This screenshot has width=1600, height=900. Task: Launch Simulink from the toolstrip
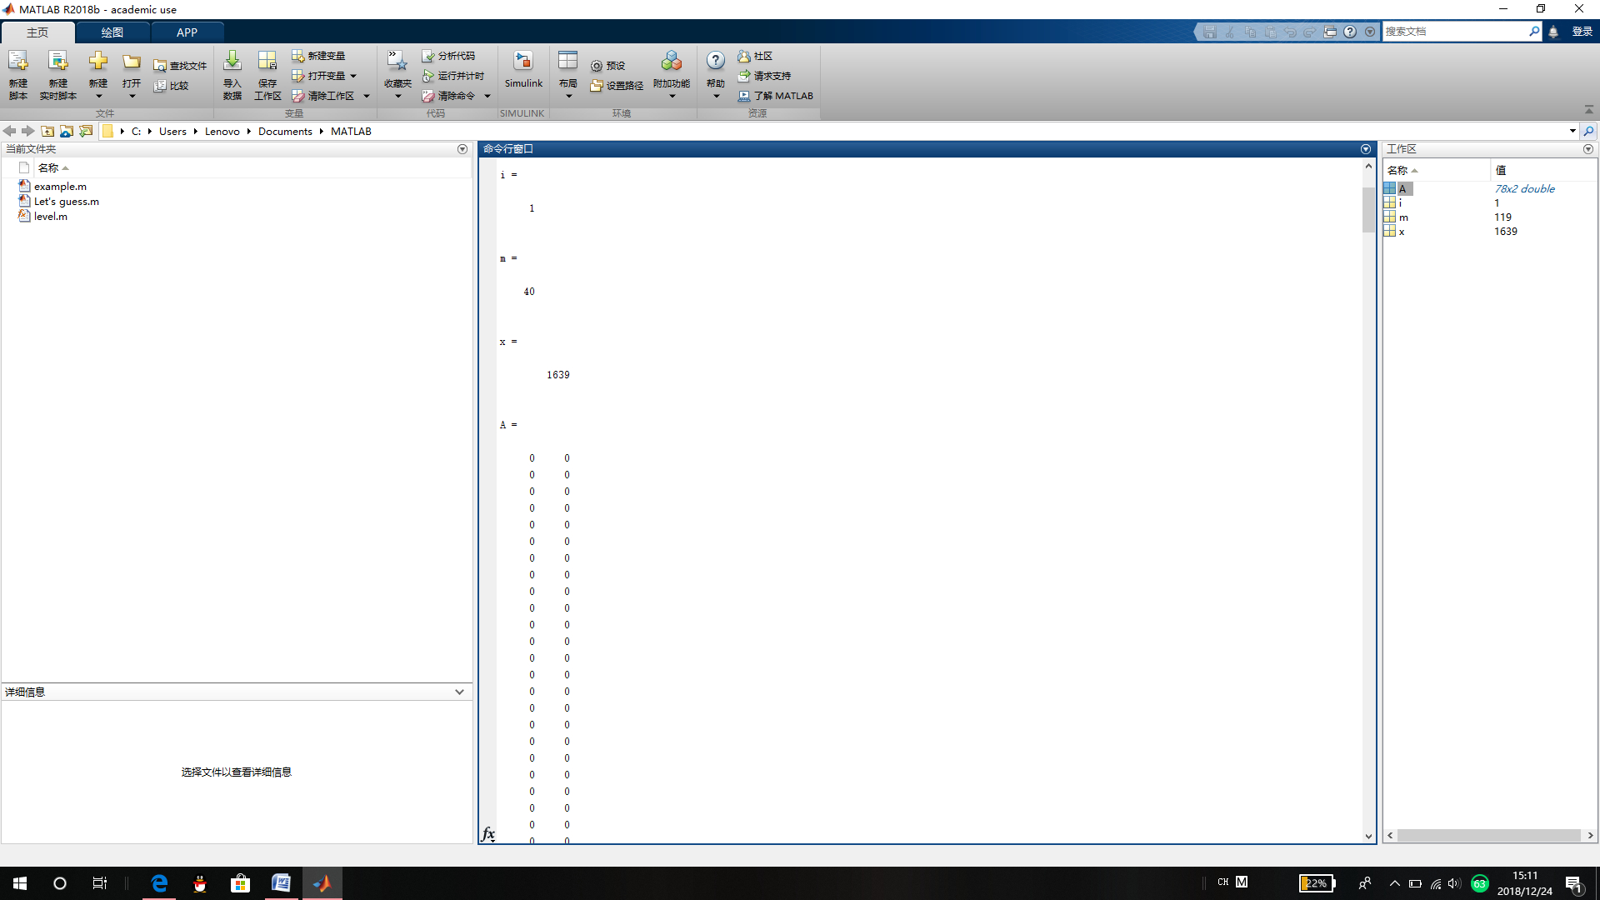522,62
